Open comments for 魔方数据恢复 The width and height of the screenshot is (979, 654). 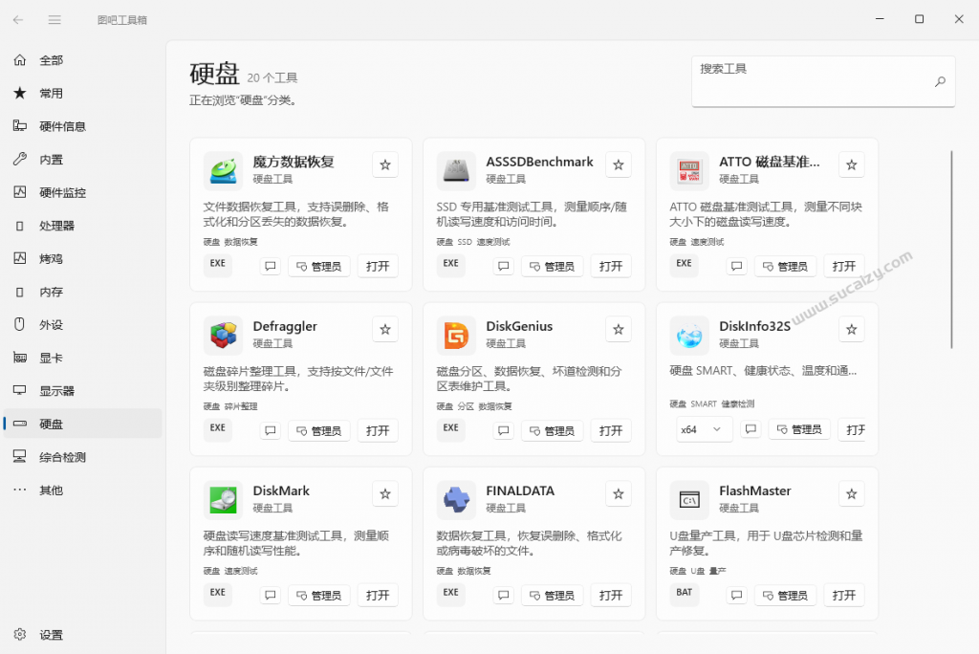click(x=271, y=266)
